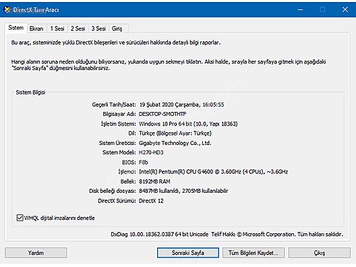Click Gigabyte Technology Co., Ltd. value

[175, 143]
